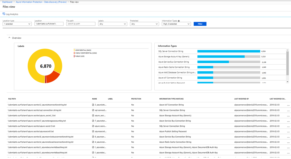Open file path 6_azureservicebusconnectionstring.txt
Screen dimensions: 291x159
(40, 137)
